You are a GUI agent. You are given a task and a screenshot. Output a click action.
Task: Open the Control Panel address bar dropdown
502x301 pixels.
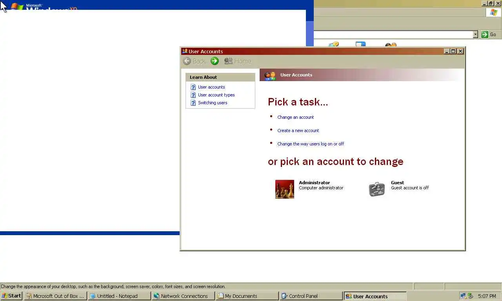point(475,34)
